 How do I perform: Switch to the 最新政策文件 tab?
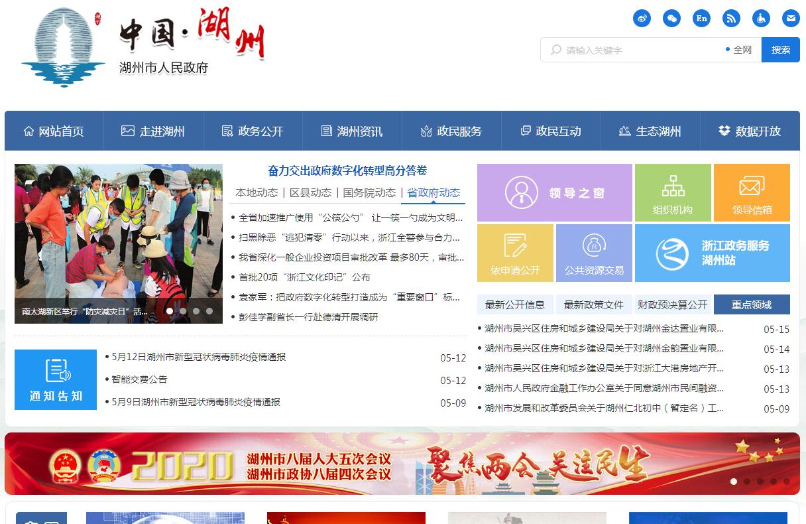[593, 304]
